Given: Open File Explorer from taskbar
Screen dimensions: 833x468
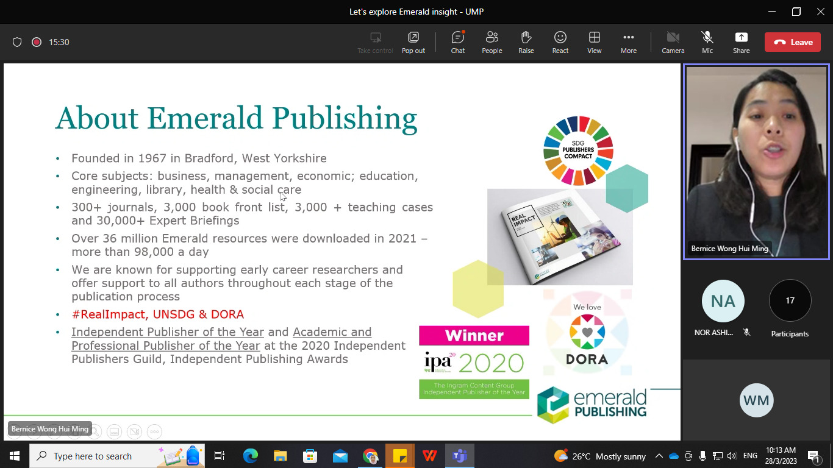Looking at the screenshot, I should [x=281, y=456].
